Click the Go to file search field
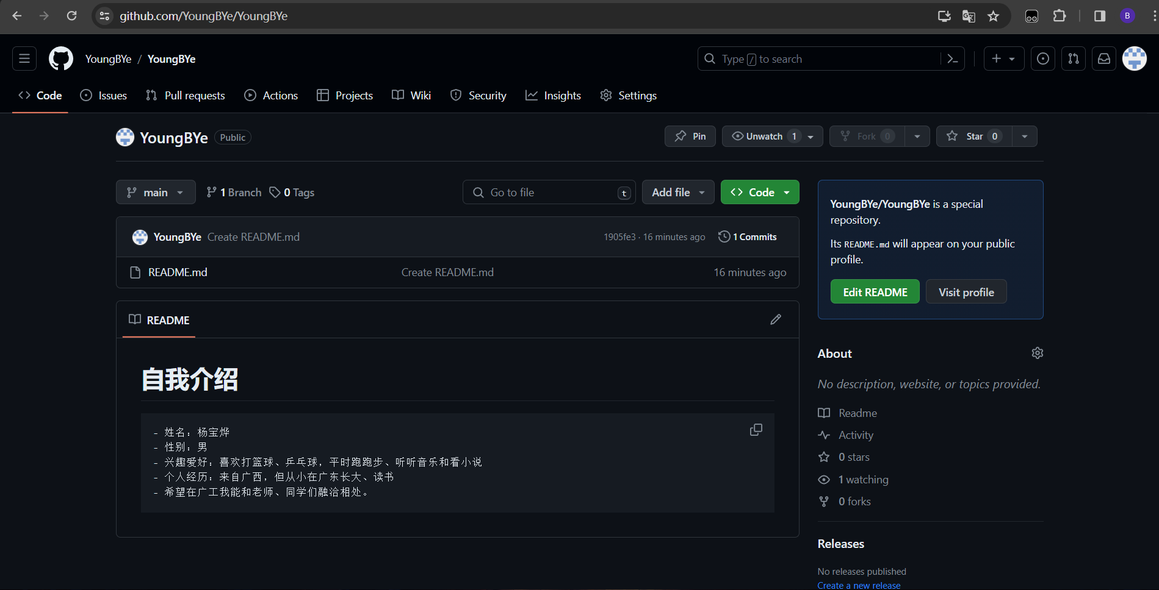The height and width of the screenshot is (590, 1159). pos(549,192)
